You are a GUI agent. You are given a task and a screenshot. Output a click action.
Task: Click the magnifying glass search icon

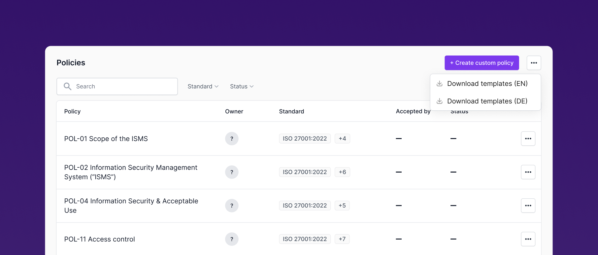click(68, 86)
